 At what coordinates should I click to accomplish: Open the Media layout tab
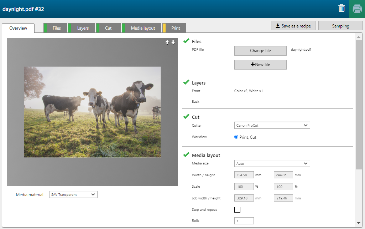(x=143, y=28)
